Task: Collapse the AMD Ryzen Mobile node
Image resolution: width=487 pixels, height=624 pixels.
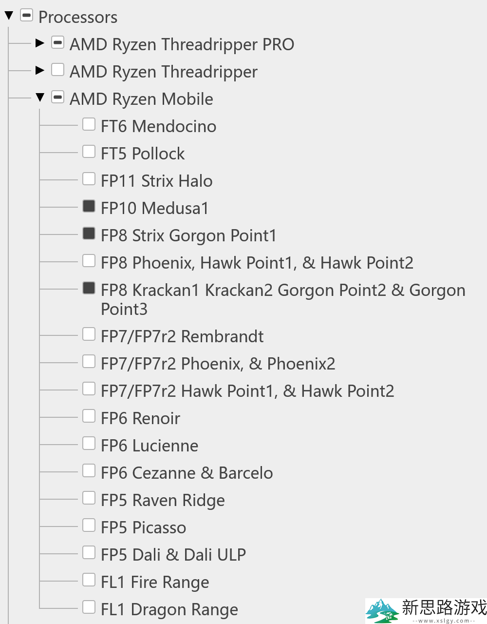Action: [x=40, y=97]
